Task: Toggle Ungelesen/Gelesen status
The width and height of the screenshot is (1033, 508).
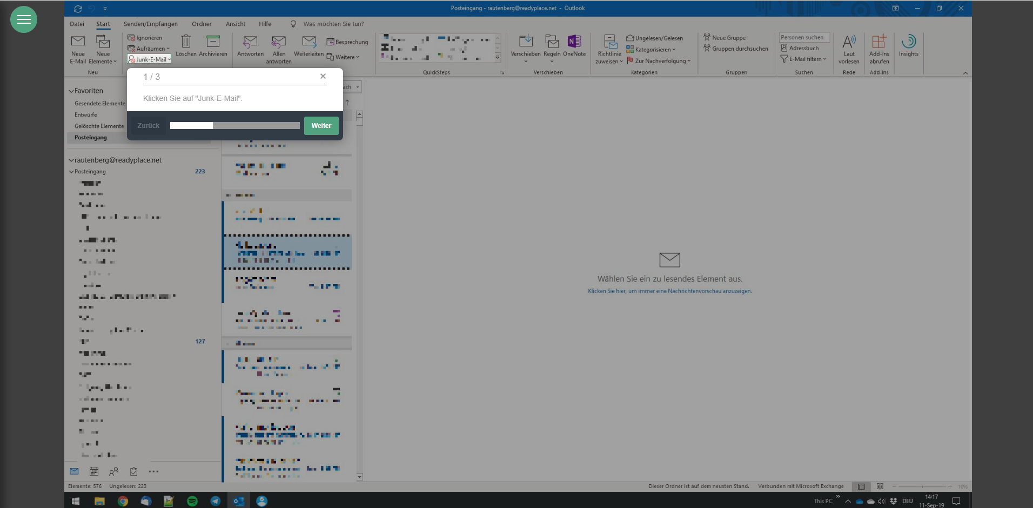Action: [655, 38]
